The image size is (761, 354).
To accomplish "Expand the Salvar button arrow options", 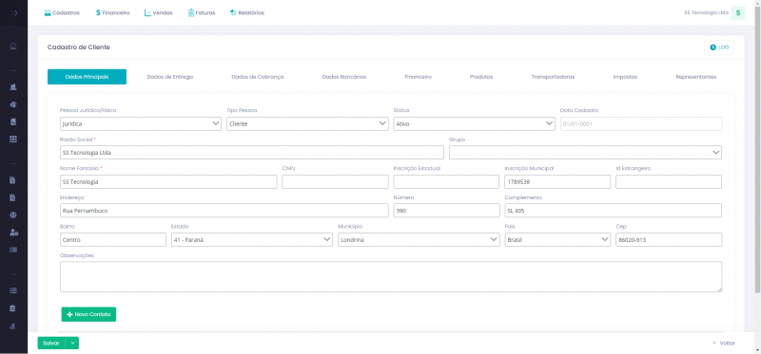I will pos(73,343).
